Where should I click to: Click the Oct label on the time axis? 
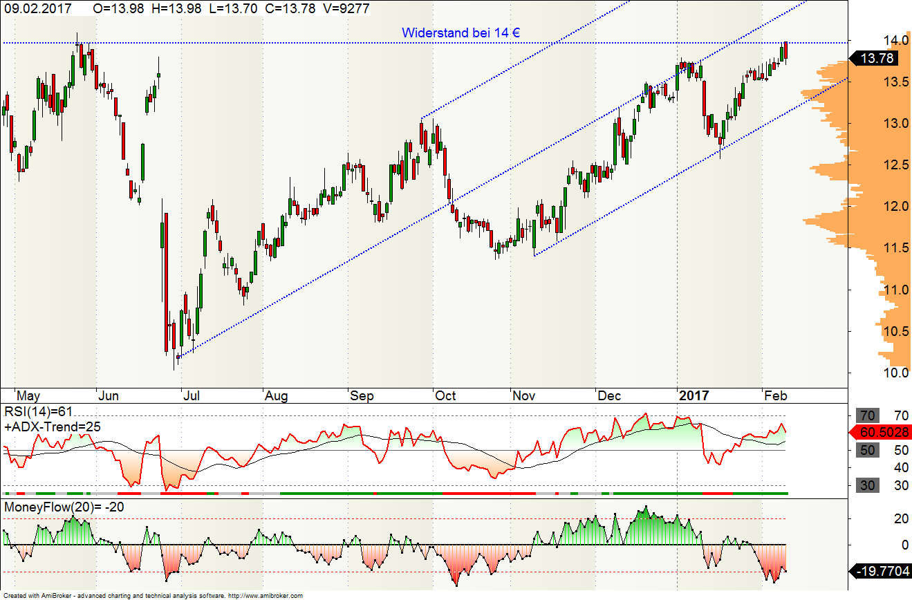(x=445, y=396)
